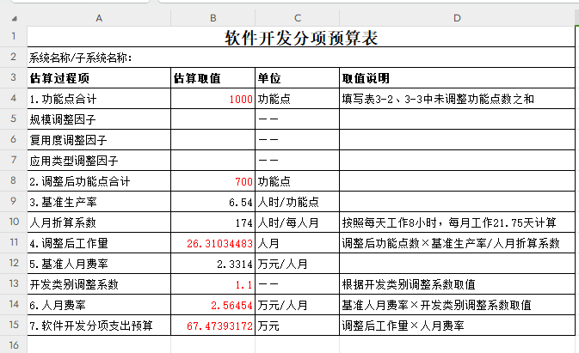
Task: Click cell 7.软件开发分项支出预算
Action: [99, 326]
